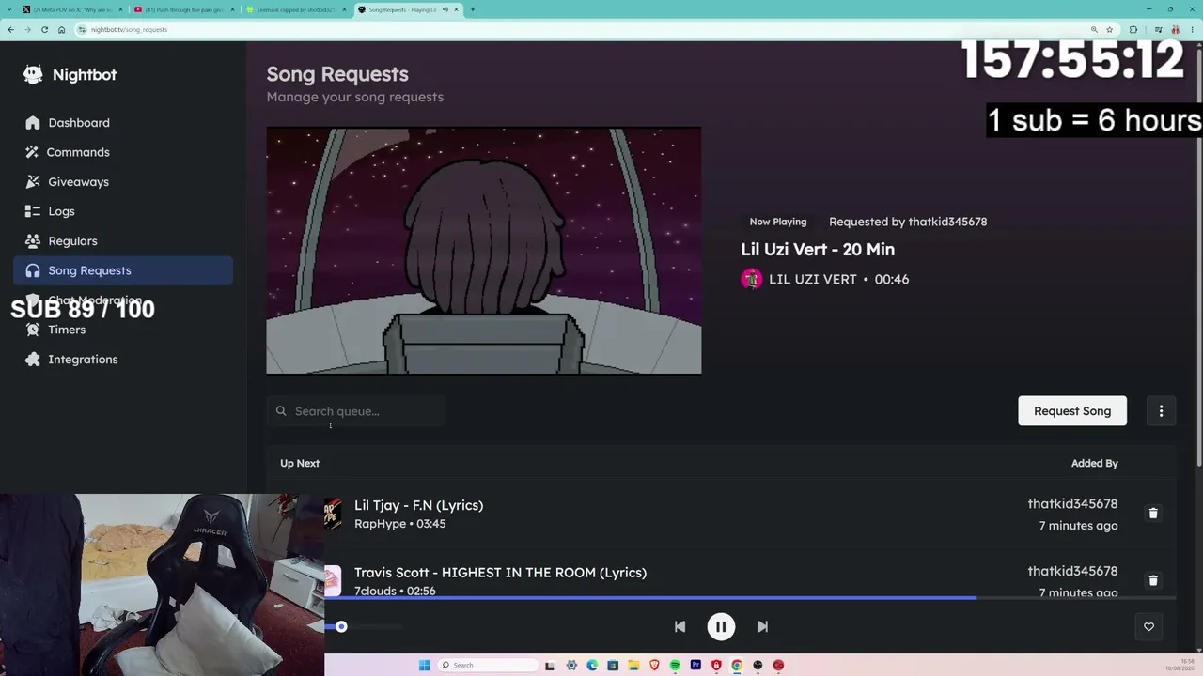Mute the Song Requests tab audio icon
The width and height of the screenshot is (1203, 676).
point(445,9)
